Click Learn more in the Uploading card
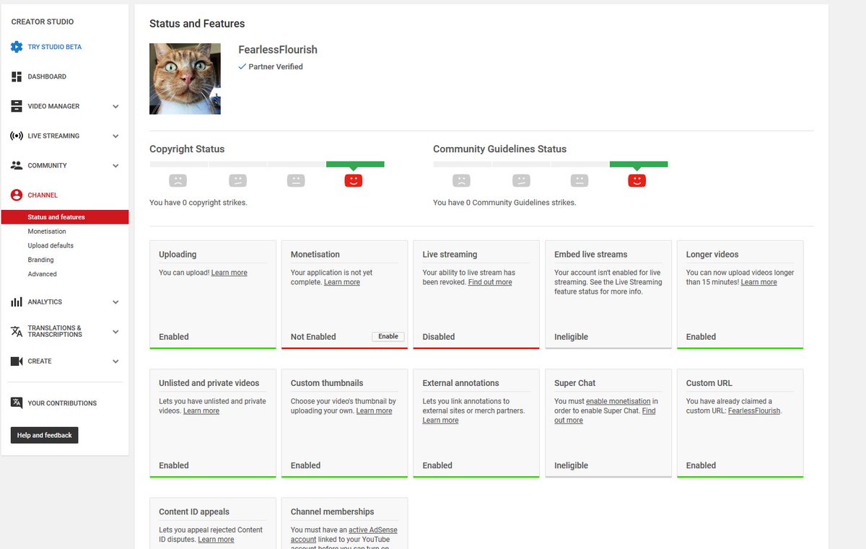The width and height of the screenshot is (866, 549). 229,273
